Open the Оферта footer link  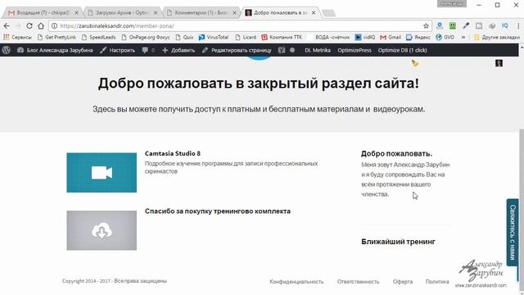403,282
